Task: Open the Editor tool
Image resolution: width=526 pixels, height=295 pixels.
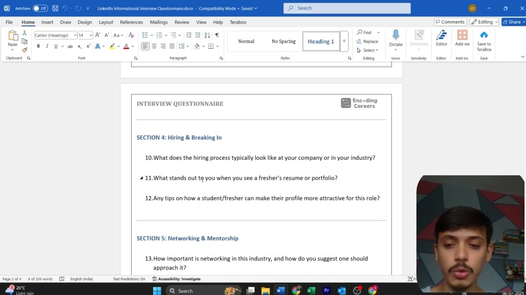Action: pyautogui.click(x=441, y=38)
